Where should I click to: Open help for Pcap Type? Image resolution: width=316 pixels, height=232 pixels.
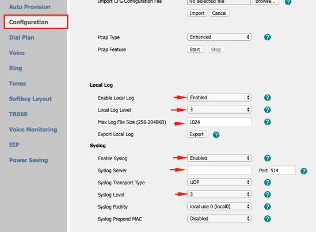[267, 37]
